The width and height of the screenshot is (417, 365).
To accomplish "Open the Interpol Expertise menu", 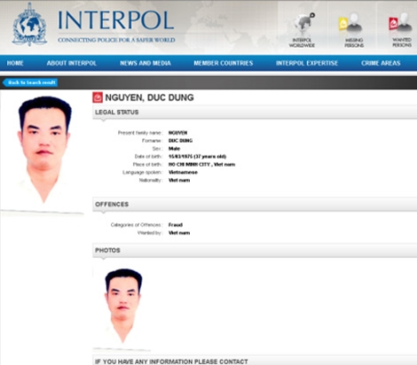I will coord(307,63).
